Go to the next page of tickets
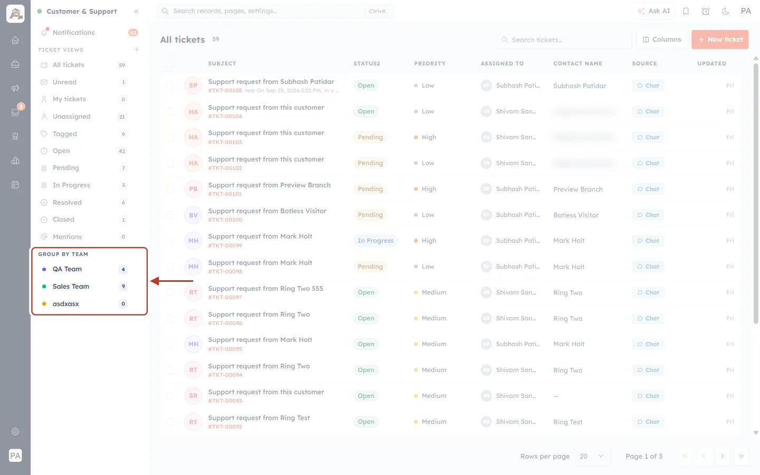This screenshot has height=475, width=760. (x=722, y=456)
